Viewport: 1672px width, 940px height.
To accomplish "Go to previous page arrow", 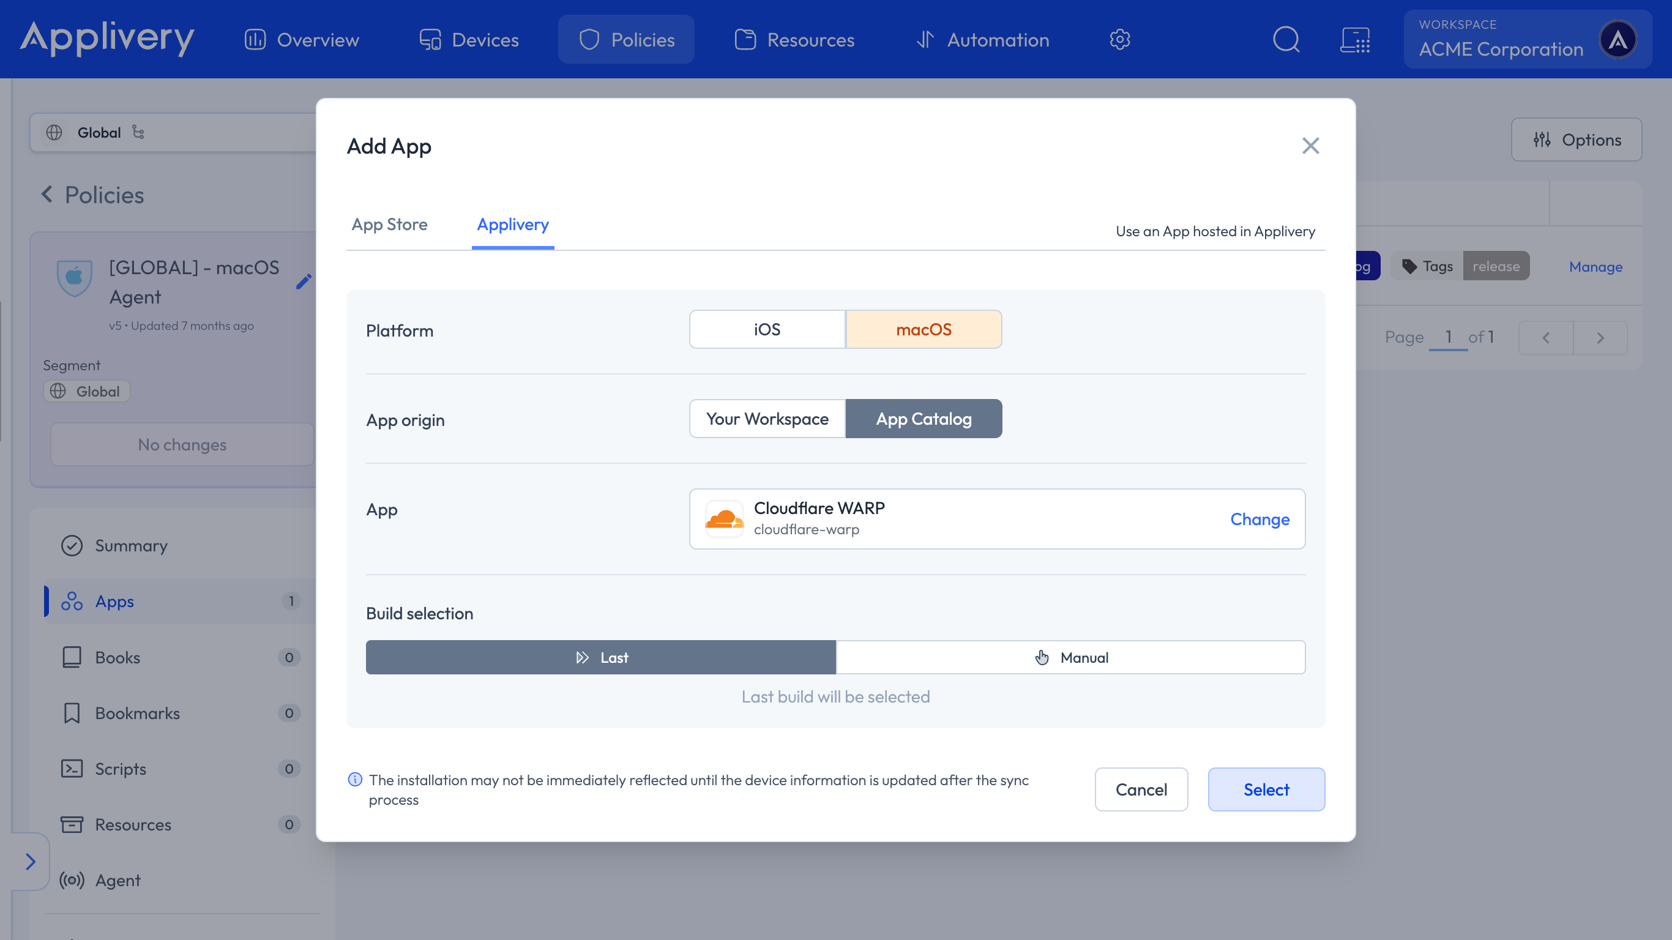I will 1546,338.
